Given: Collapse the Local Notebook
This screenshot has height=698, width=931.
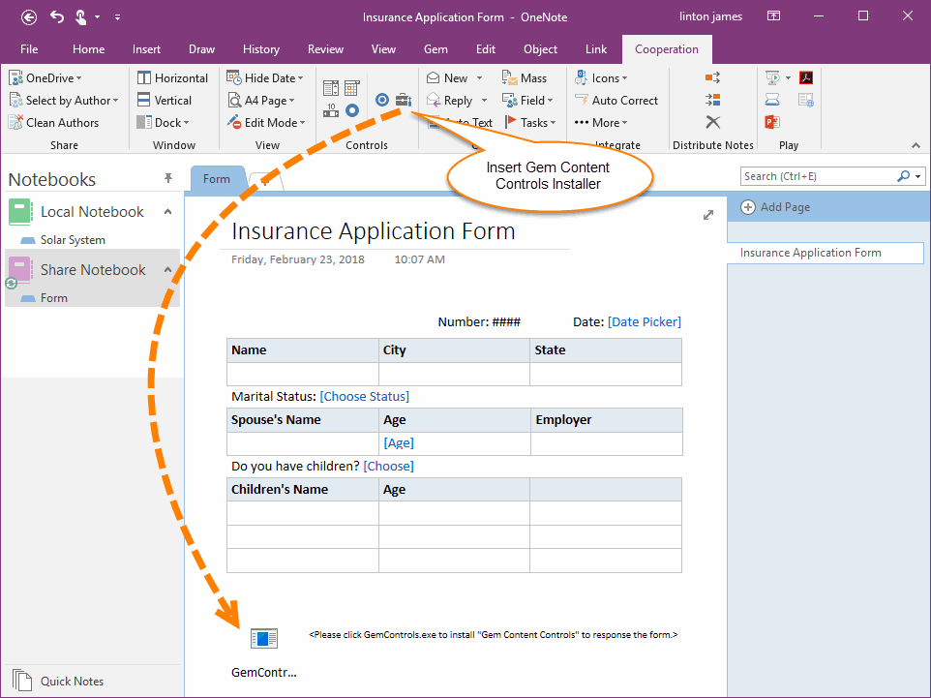Looking at the screenshot, I should 168,211.
